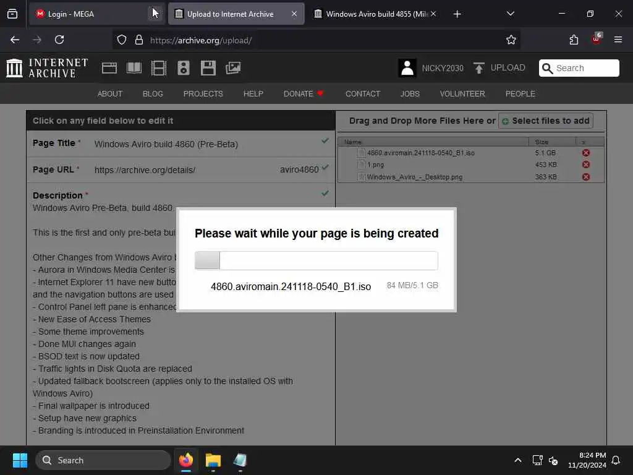Open VOLUNTEER page link

[x=462, y=94]
